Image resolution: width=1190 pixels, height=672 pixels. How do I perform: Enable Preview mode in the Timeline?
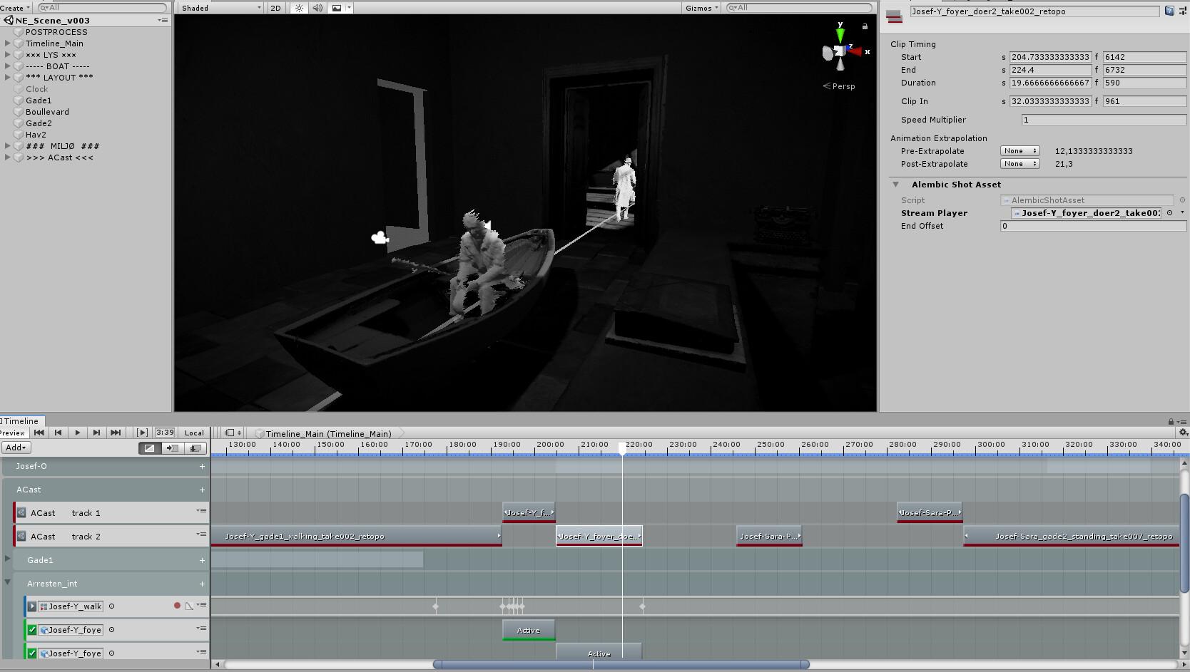pyautogui.click(x=12, y=433)
